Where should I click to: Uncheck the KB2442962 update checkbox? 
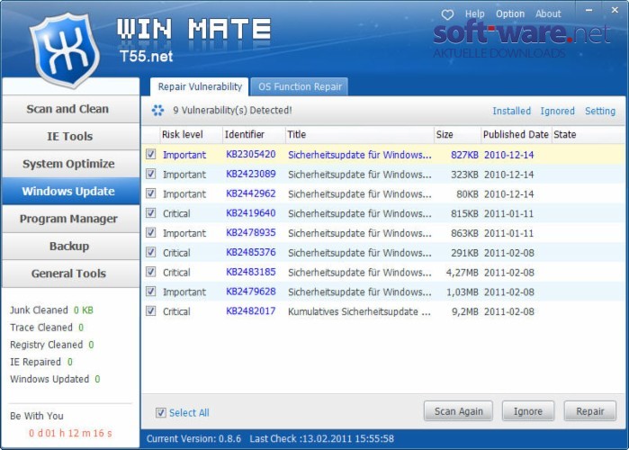[x=151, y=193]
